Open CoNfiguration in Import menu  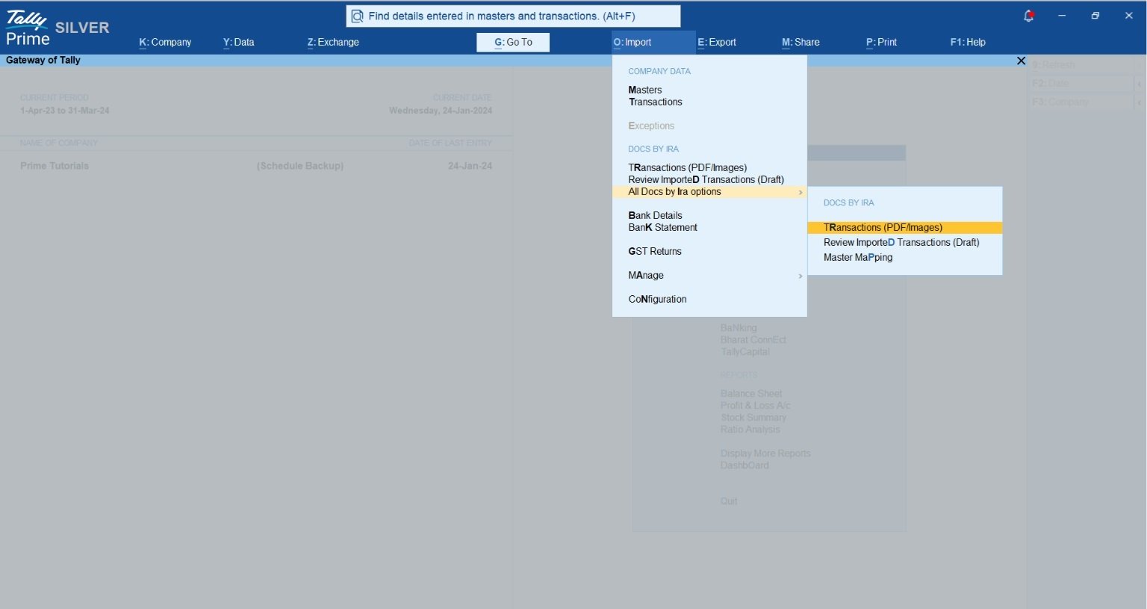tap(657, 299)
